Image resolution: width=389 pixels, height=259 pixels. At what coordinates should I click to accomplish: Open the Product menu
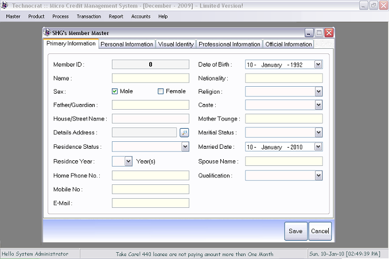click(x=36, y=17)
